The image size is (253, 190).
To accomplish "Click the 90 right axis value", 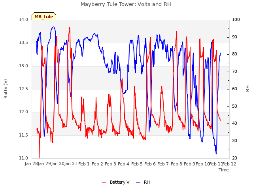I will point(234,37).
